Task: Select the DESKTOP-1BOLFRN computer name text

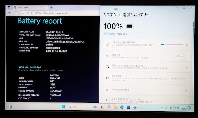Action: click(x=55, y=32)
